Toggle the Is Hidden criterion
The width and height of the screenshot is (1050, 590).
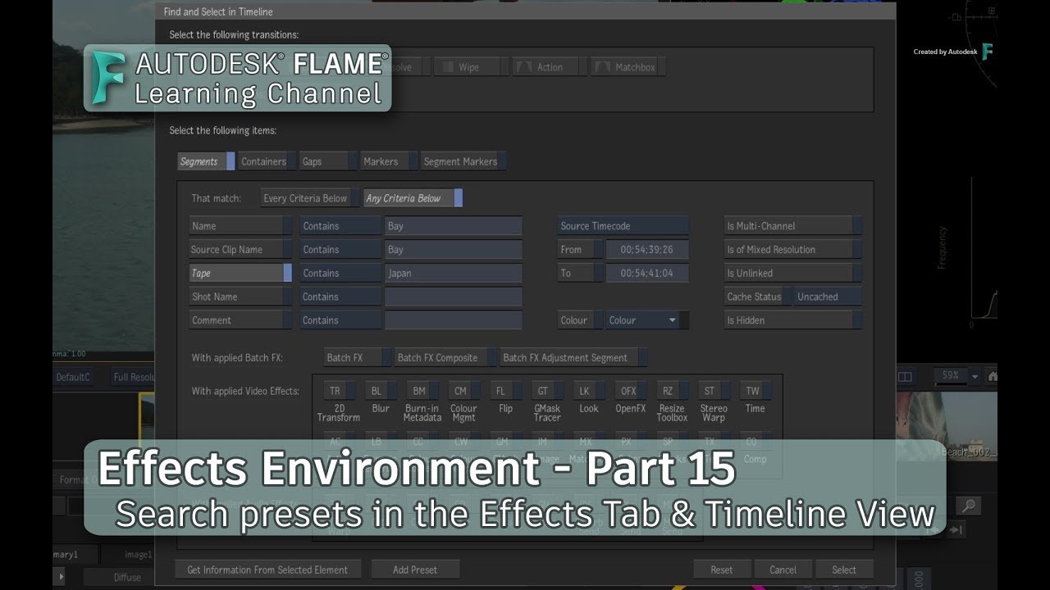point(792,320)
